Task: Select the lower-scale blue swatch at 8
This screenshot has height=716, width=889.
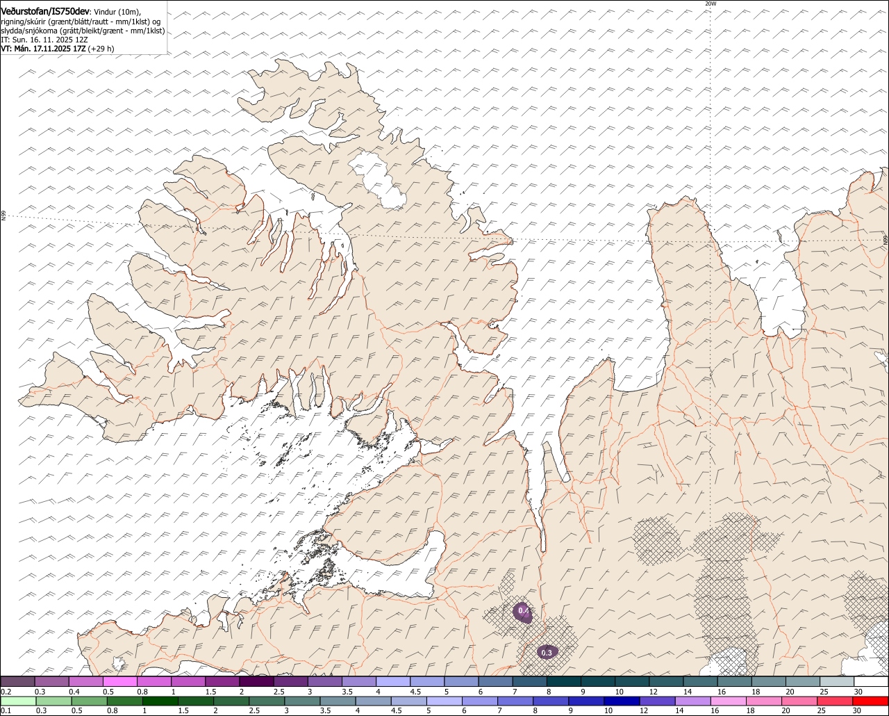Action: click(x=551, y=701)
